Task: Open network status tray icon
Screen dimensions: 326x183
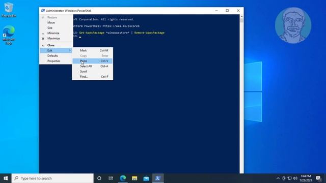Action: 289,178
